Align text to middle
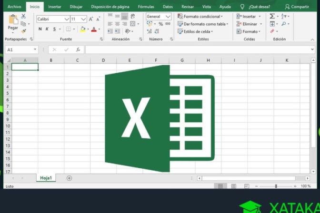This screenshot has height=213, width=320. pos(117,16)
